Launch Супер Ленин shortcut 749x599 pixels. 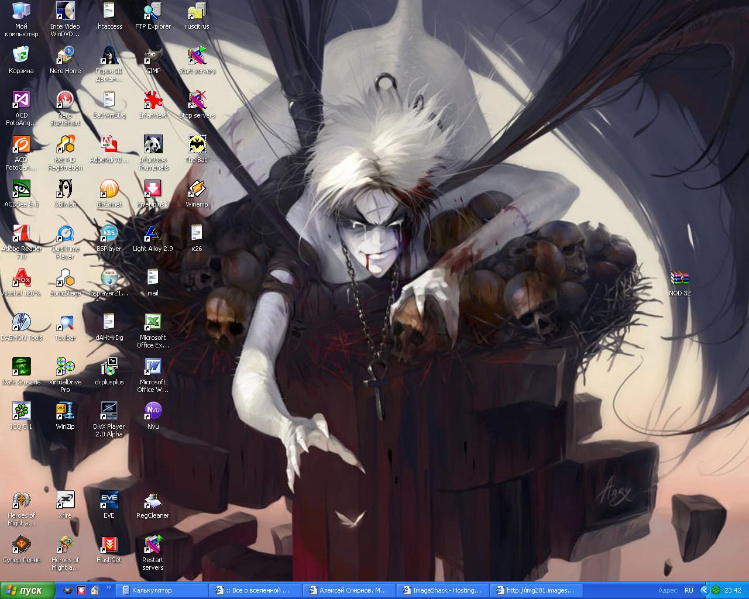(x=21, y=549)
